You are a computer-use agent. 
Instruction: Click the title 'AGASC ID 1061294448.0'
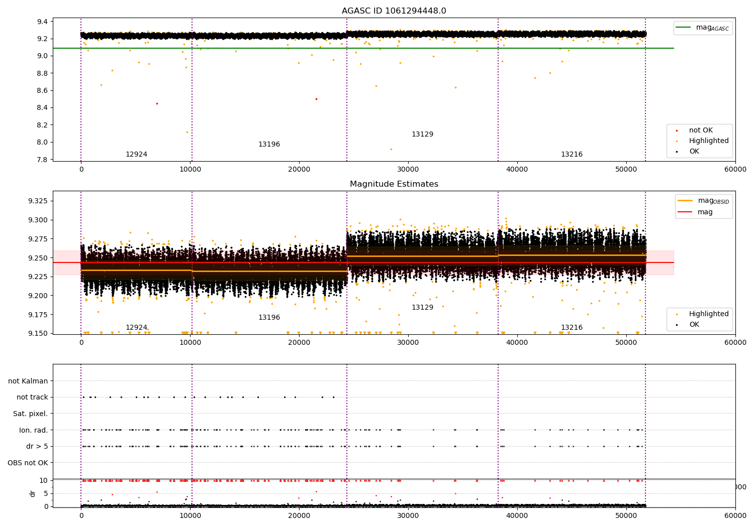tap(394, 11)
